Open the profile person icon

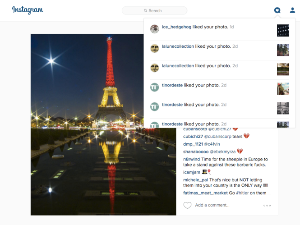tap(292, 10)
